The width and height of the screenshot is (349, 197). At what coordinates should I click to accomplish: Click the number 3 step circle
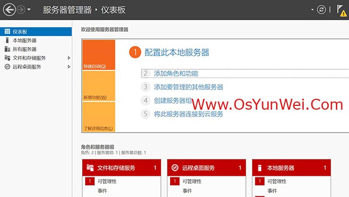point(146,87)
